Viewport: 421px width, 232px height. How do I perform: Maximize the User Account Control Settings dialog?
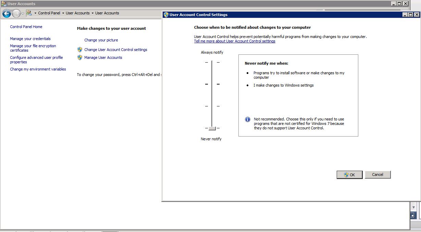411,15
